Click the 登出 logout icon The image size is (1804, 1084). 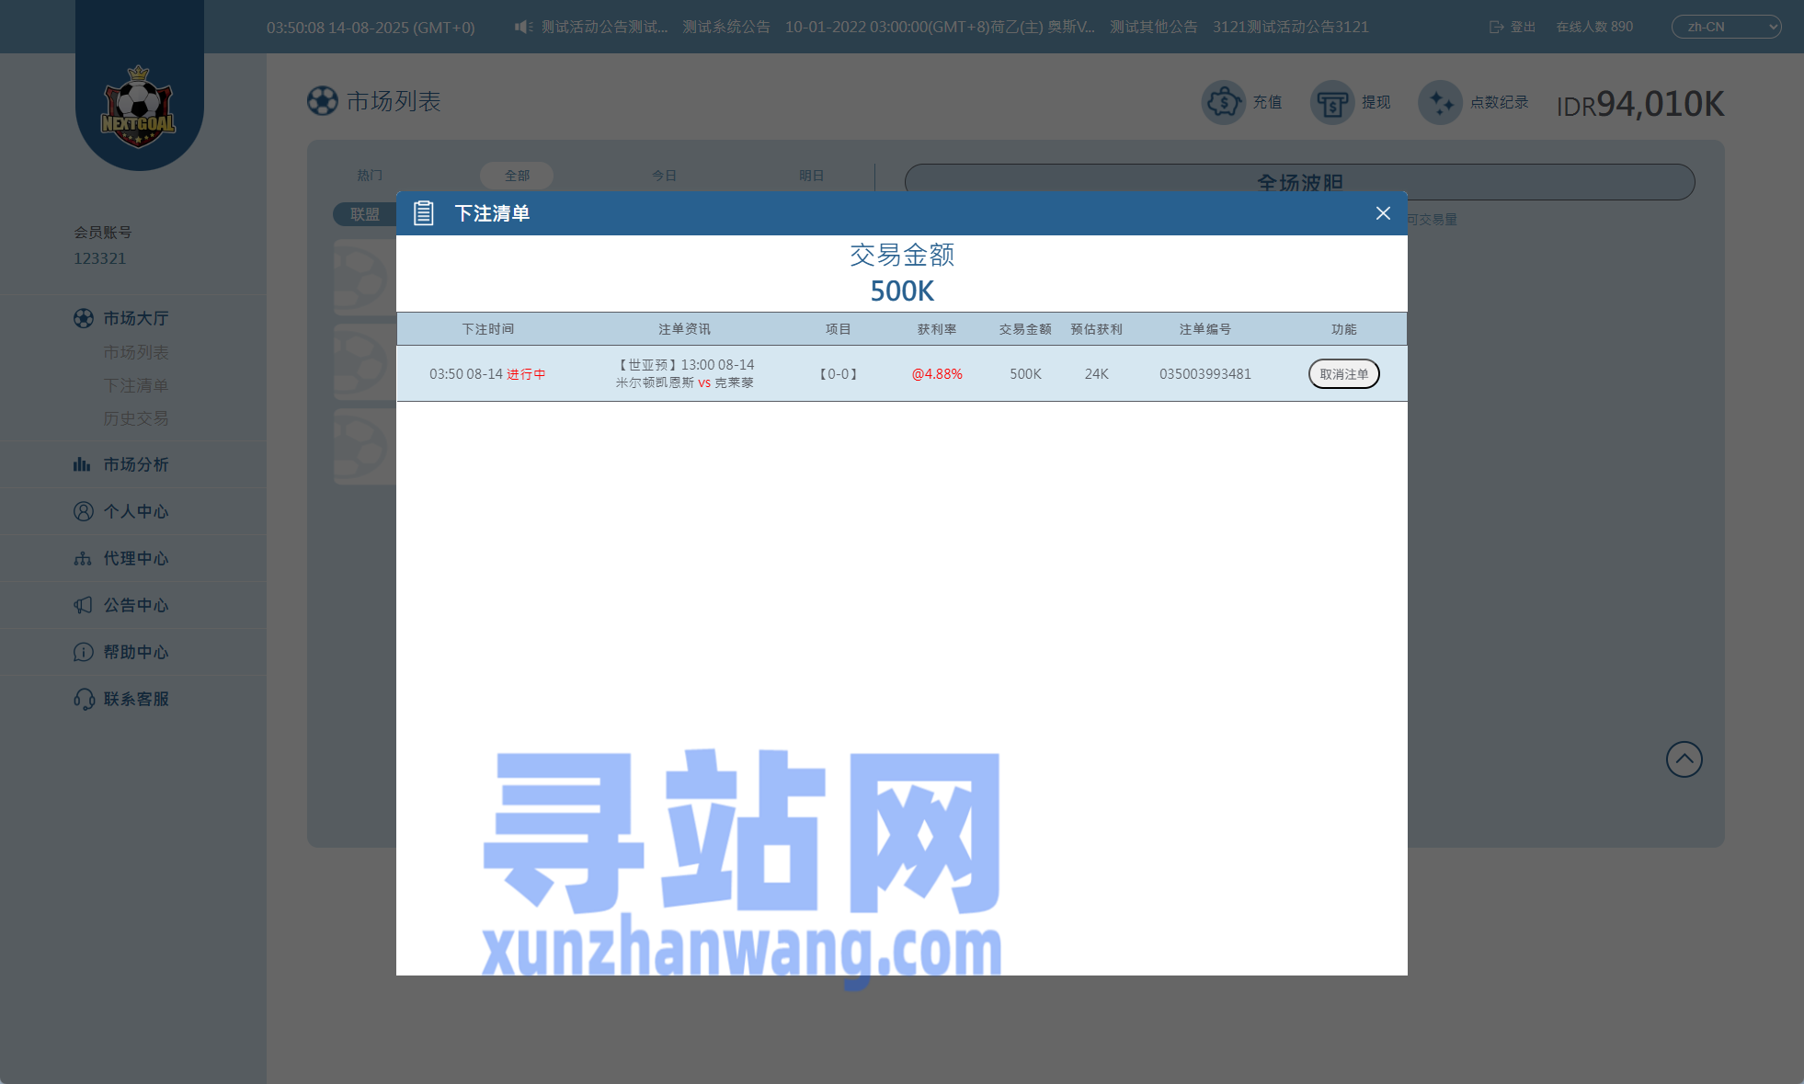1496,27
